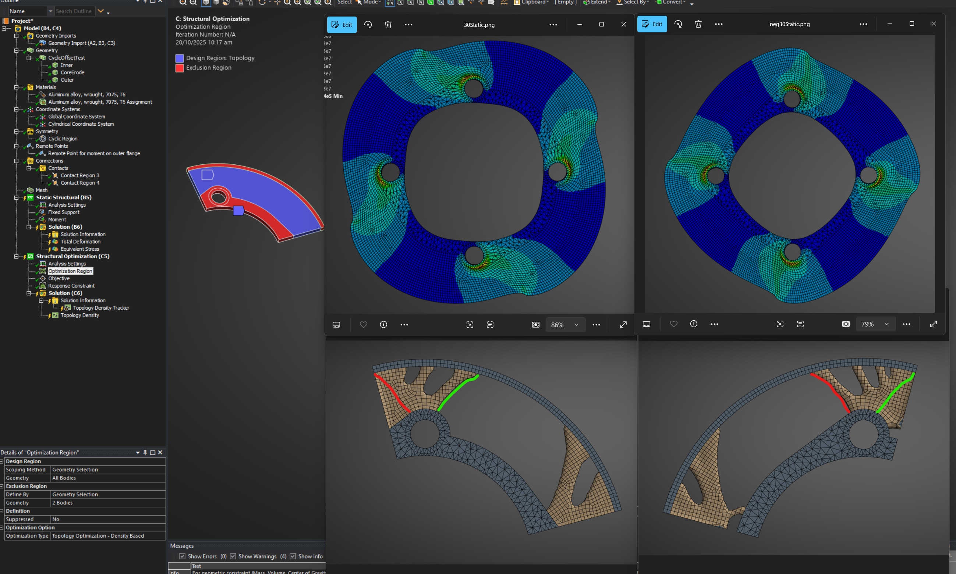
Task: Click the blue Design Region legend swatch
Action: (180, 58)
